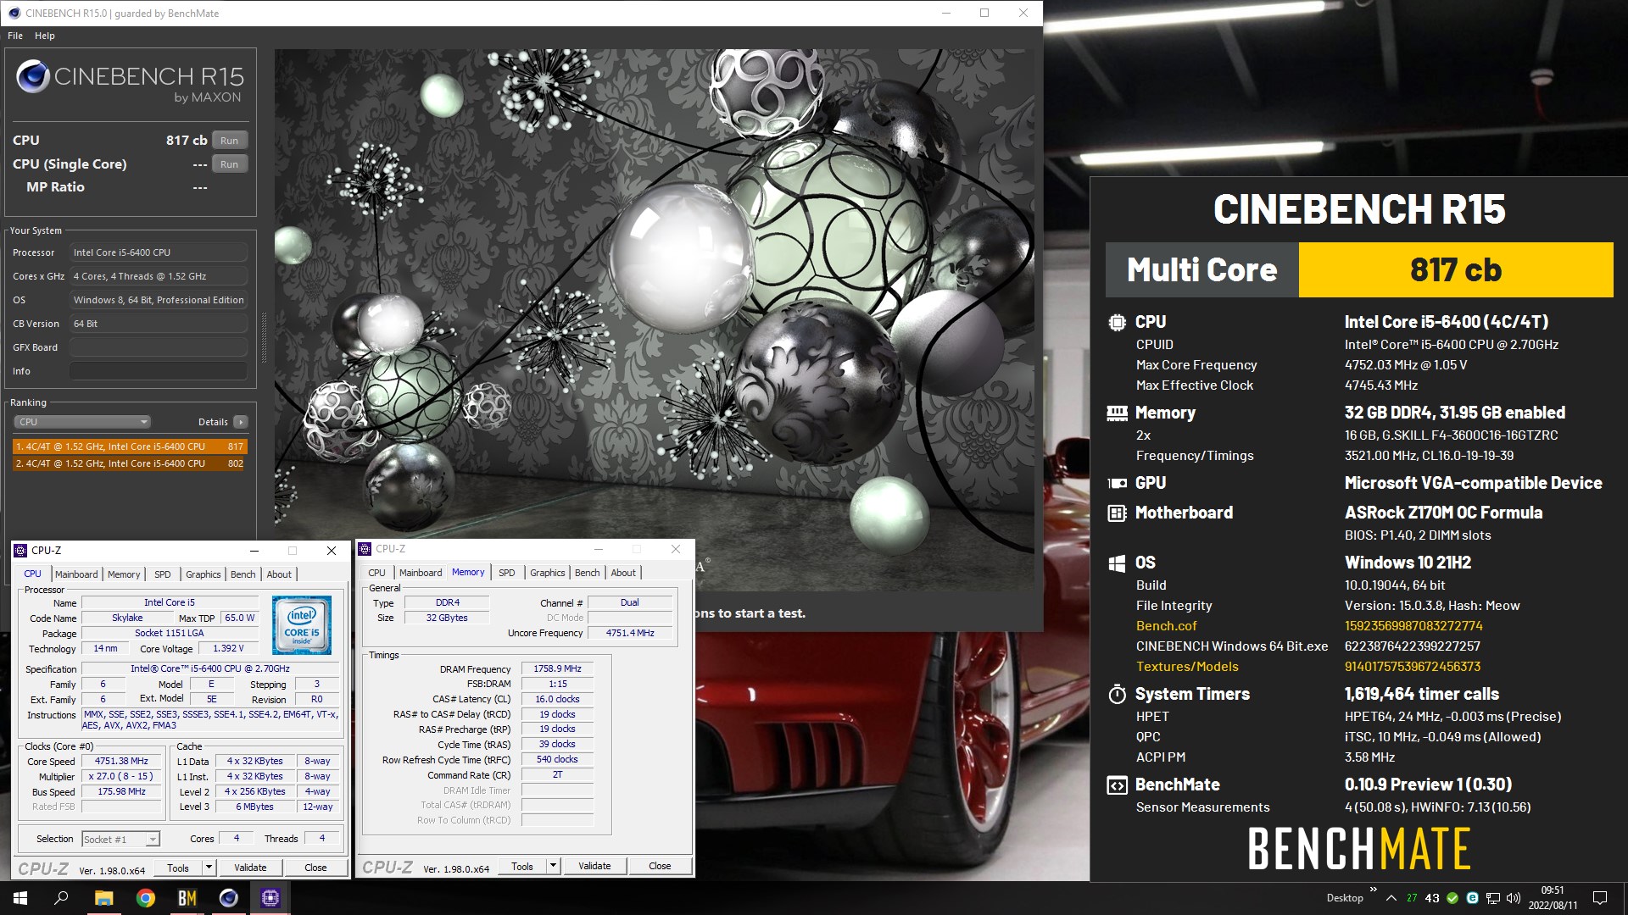The height and width of the screenshot is (915, 1628).
Task: Open the Cinebench File menu
Action: point(15,36)
